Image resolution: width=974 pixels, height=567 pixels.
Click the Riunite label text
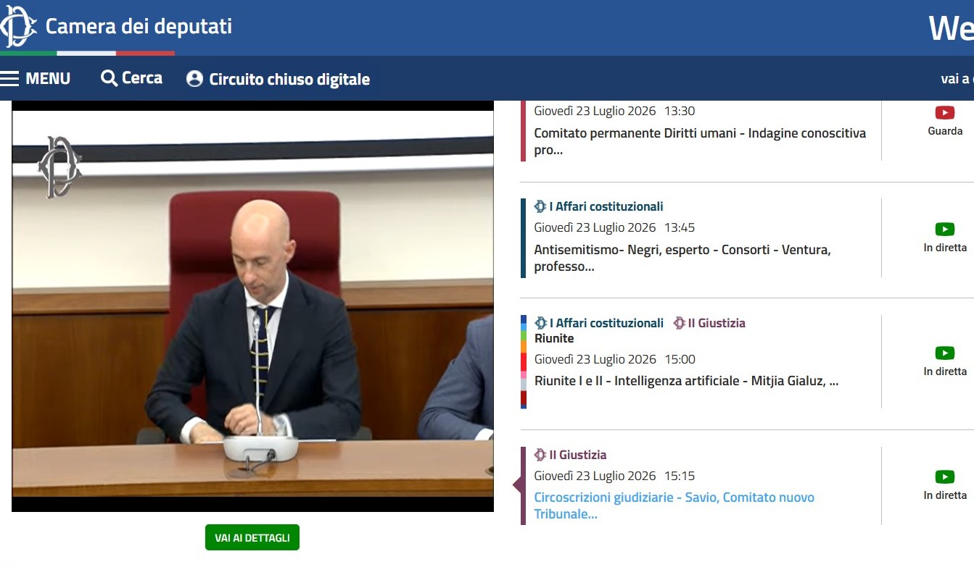pos(554,338)
